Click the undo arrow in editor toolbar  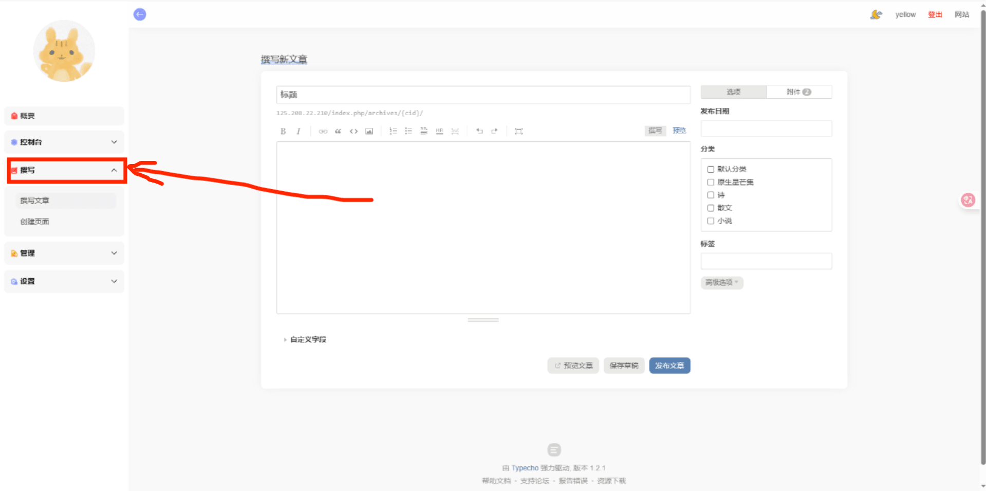click(x=479, y=131)
